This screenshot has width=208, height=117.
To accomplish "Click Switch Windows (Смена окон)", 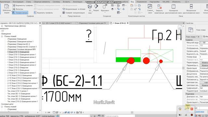I will tap(150, 9).
